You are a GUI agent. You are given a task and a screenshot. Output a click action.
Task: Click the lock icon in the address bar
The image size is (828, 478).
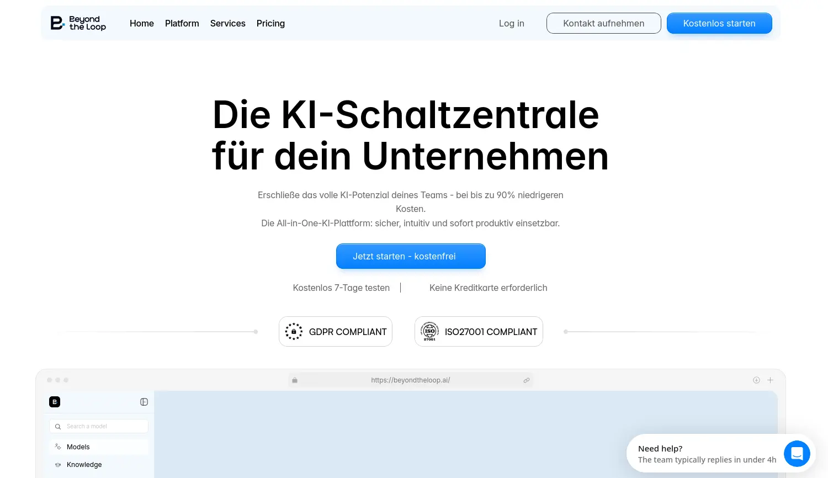pyautogui.click(x=294, y=380)
